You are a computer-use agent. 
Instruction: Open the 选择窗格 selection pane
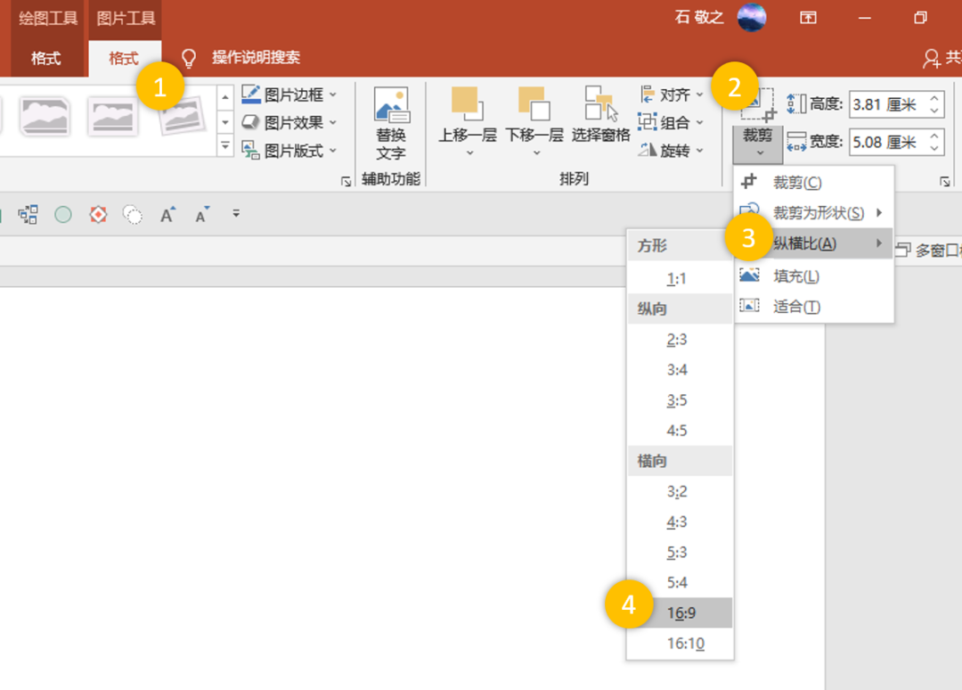point(600,115)
